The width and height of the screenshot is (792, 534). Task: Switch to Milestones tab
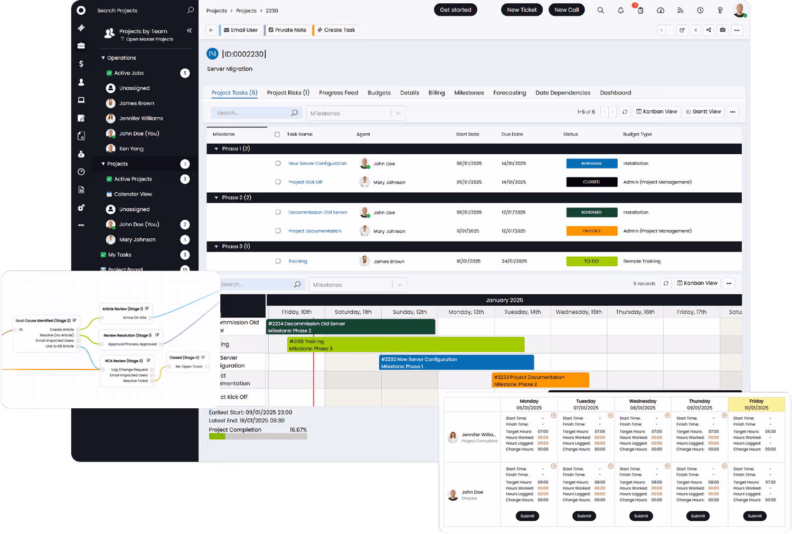coord(469,92)
